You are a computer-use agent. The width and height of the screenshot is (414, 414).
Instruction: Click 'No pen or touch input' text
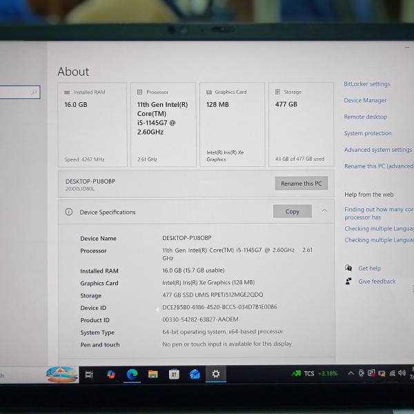click(x=227, y=344)
